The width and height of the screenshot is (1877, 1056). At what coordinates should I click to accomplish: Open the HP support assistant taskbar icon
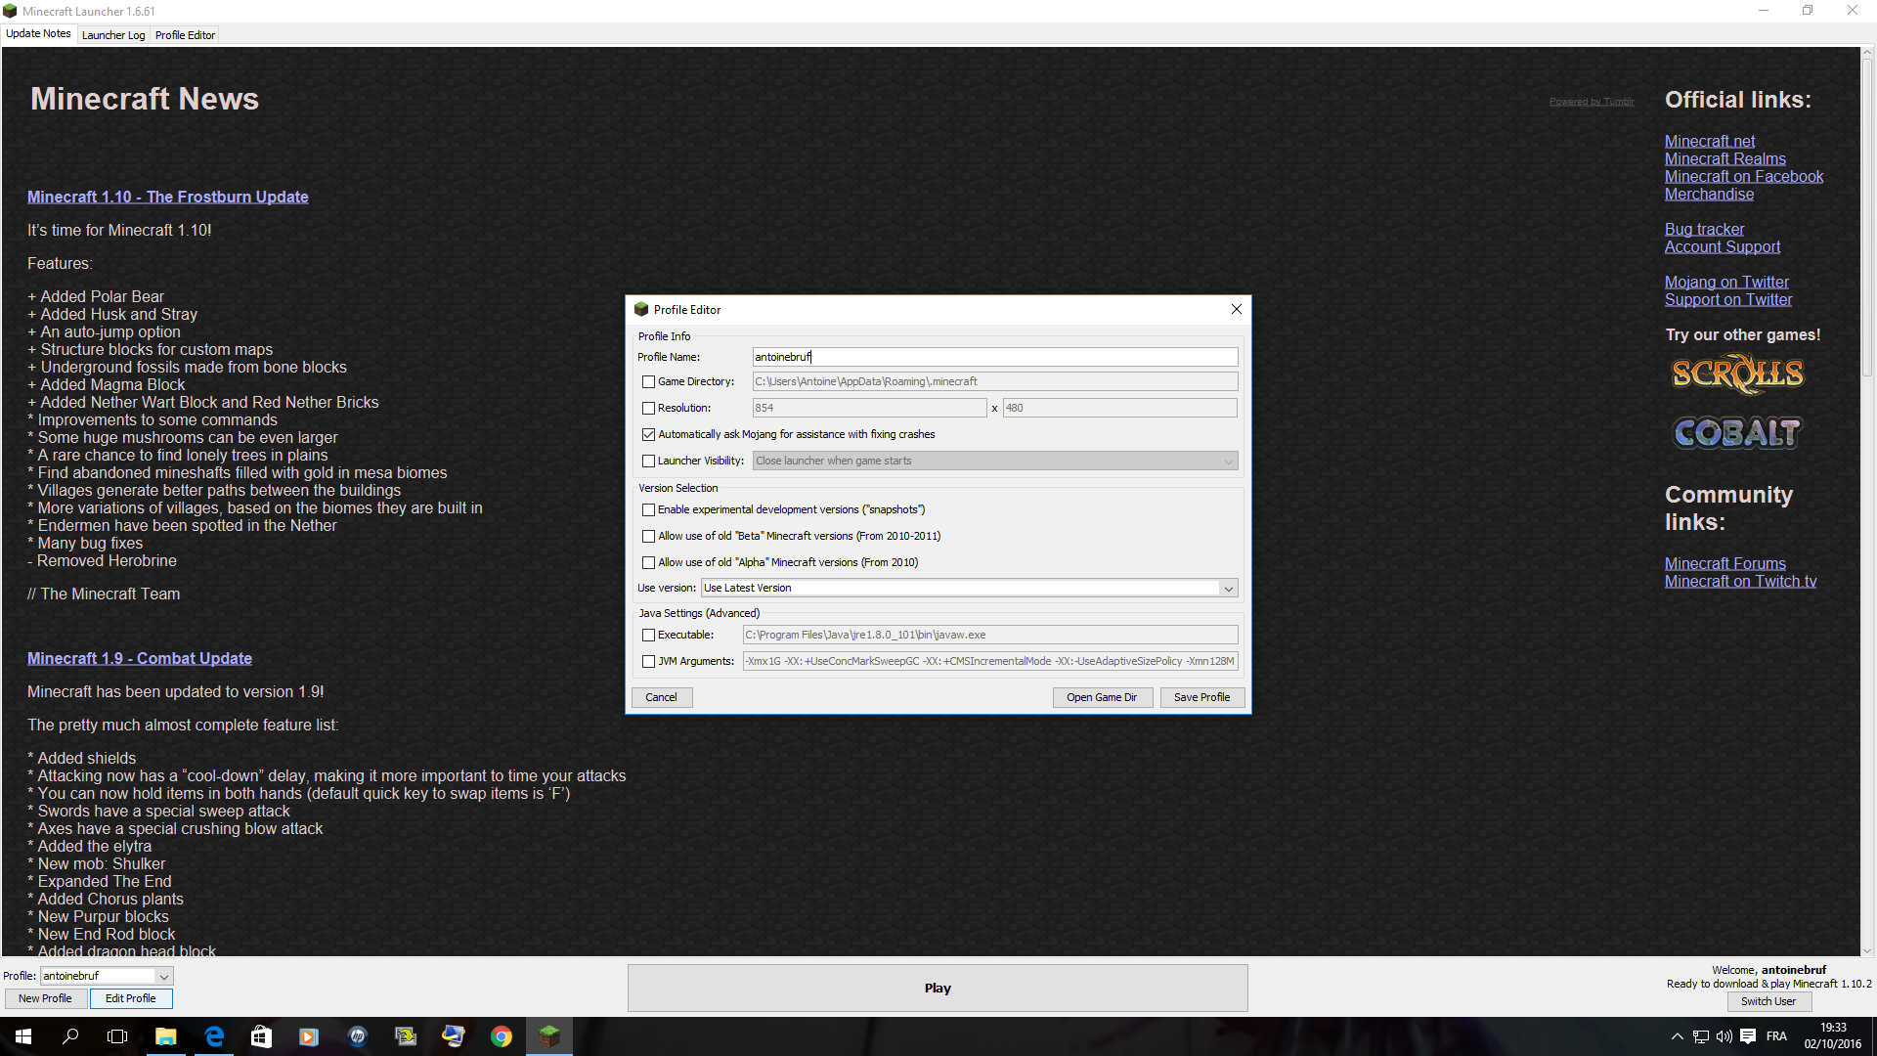[x=358, y=1036]
